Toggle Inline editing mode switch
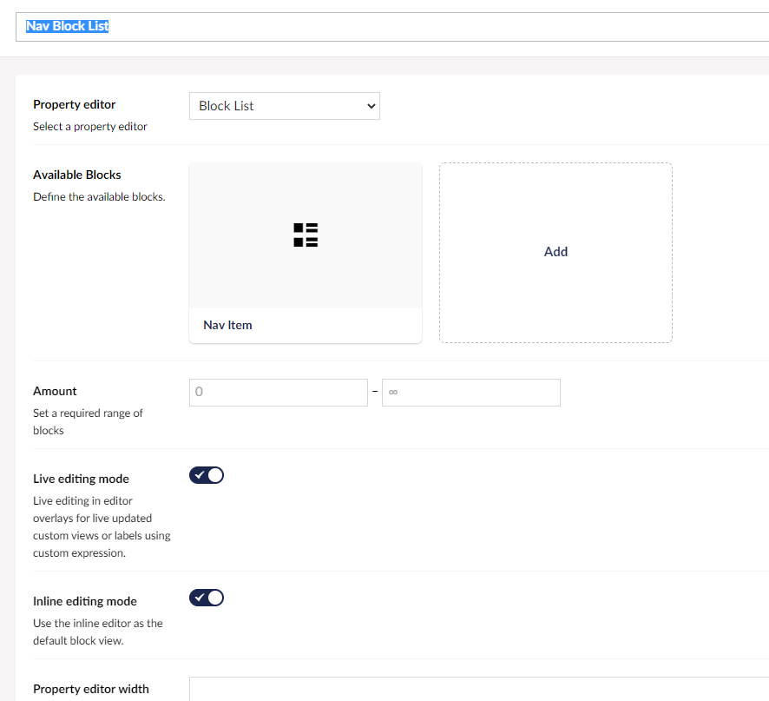The image size is (769, 701). coord(207,598)
